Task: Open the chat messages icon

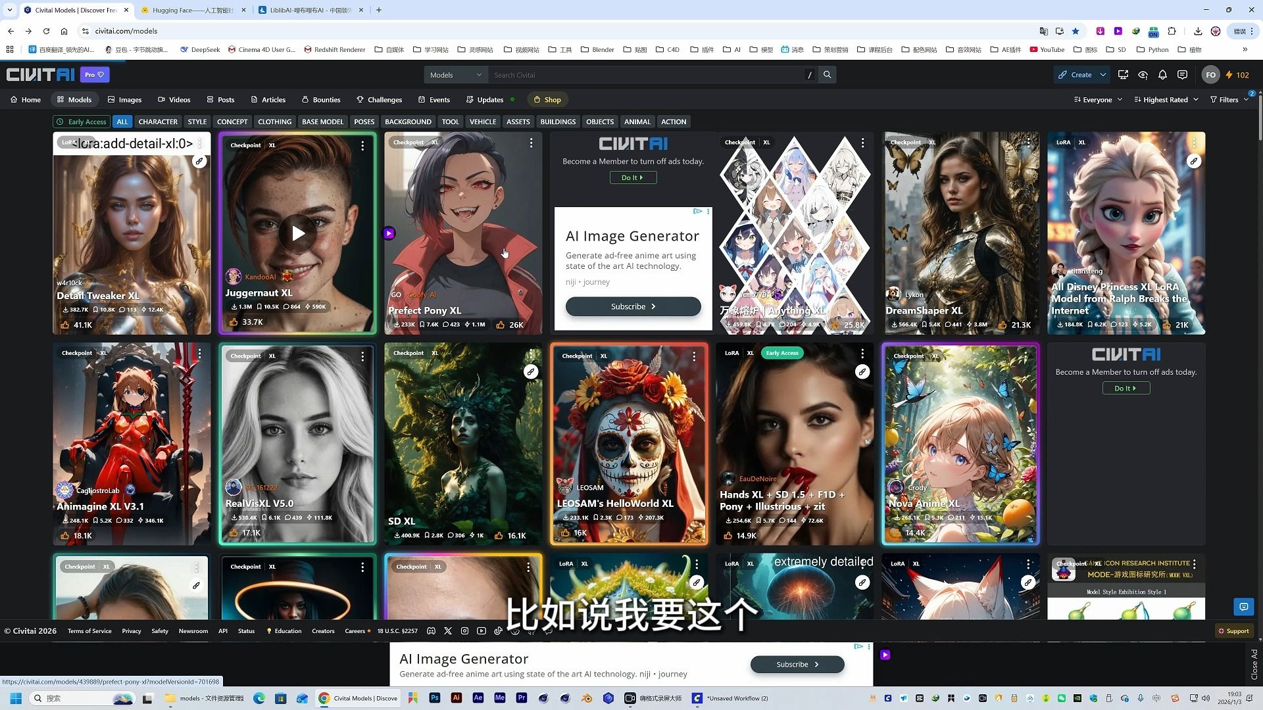Action: tap(1182, 75)
